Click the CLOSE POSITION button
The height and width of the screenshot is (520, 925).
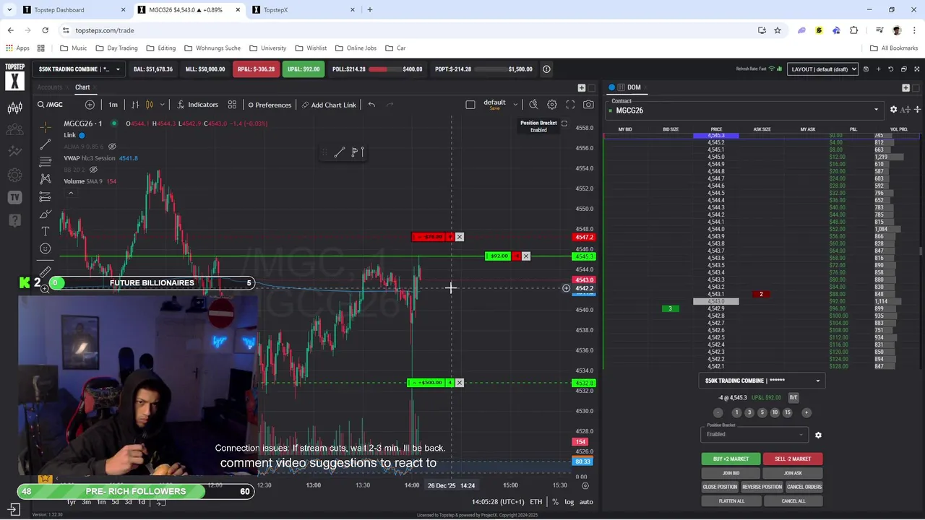(x=720, y=487)
